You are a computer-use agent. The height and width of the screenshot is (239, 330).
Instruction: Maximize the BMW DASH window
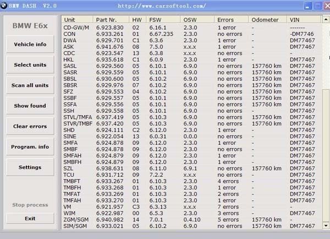click(317, 6)
